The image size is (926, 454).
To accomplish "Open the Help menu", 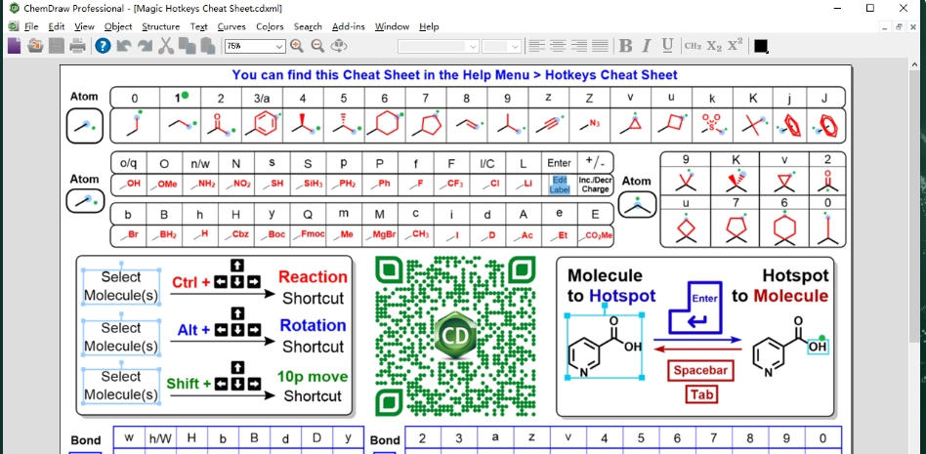I will coord(430,26).
